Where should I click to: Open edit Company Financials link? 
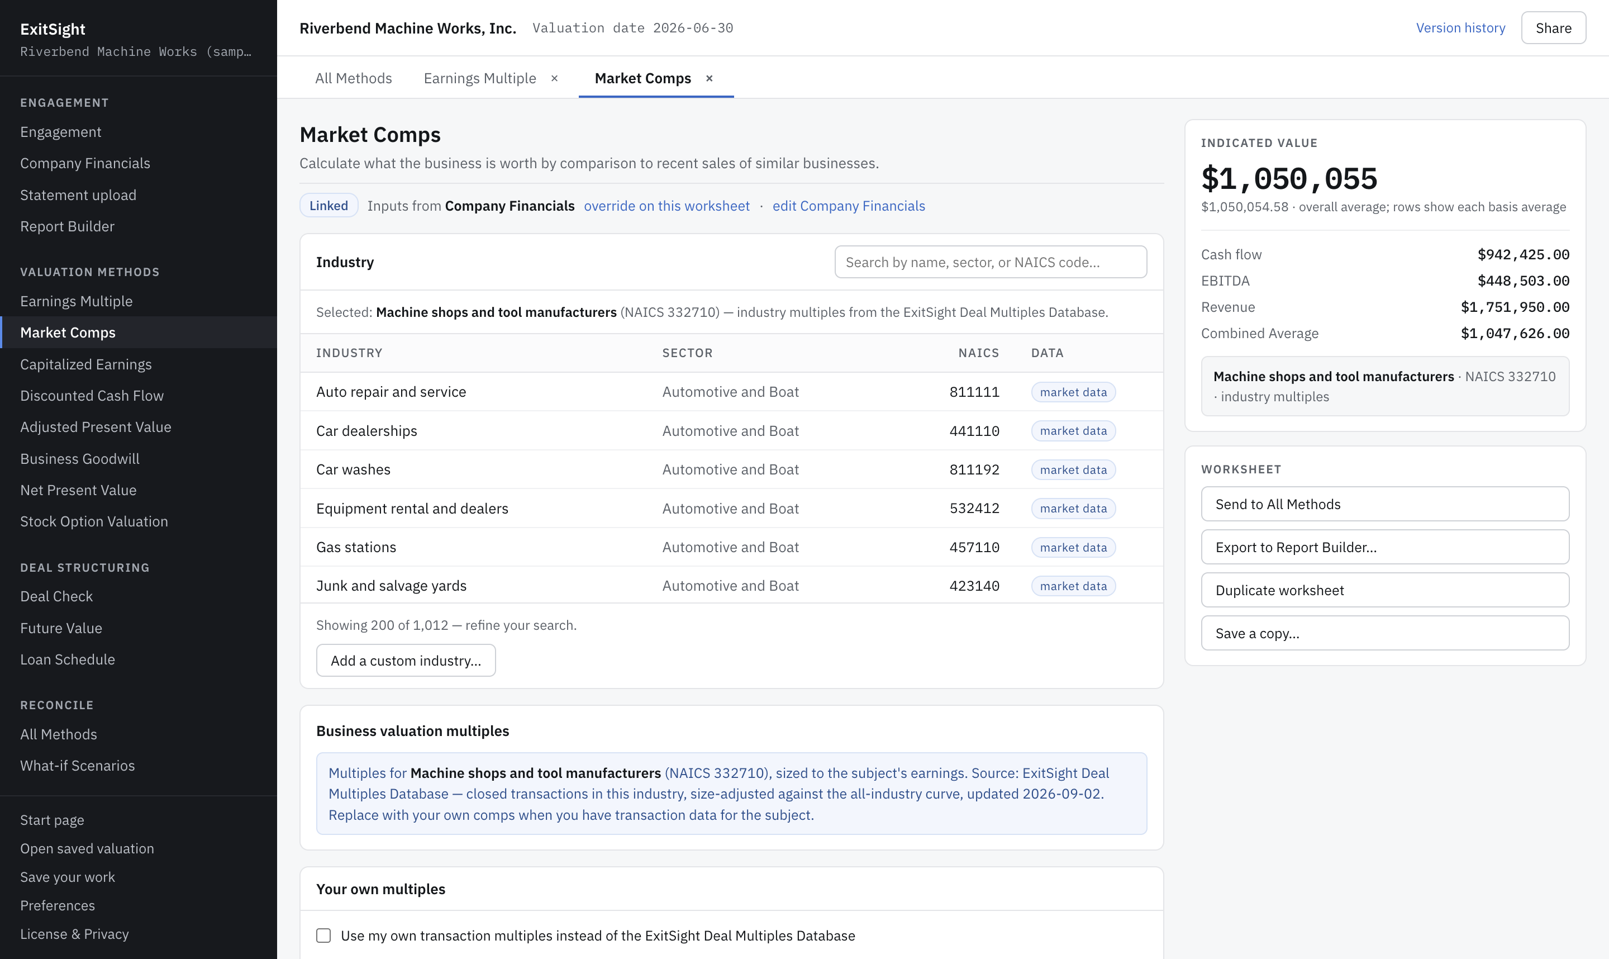(x=849, y=206)
